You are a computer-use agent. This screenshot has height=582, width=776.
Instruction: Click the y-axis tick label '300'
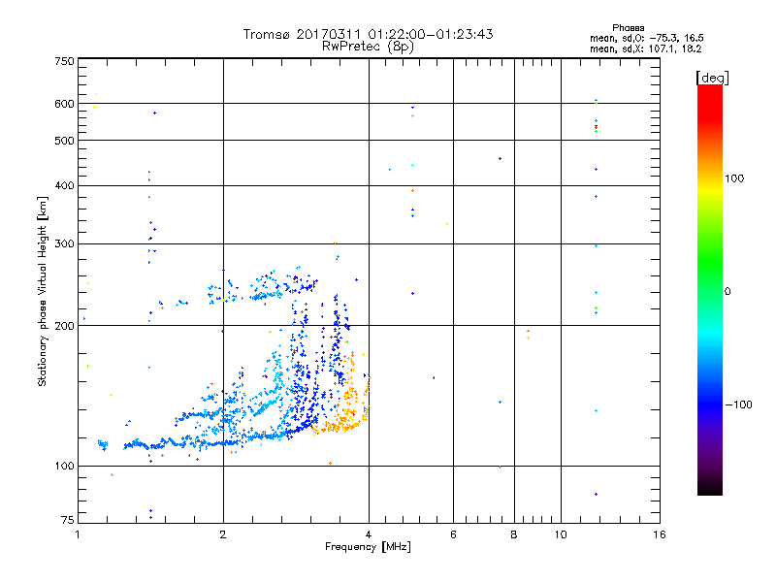tap(64, 243)
